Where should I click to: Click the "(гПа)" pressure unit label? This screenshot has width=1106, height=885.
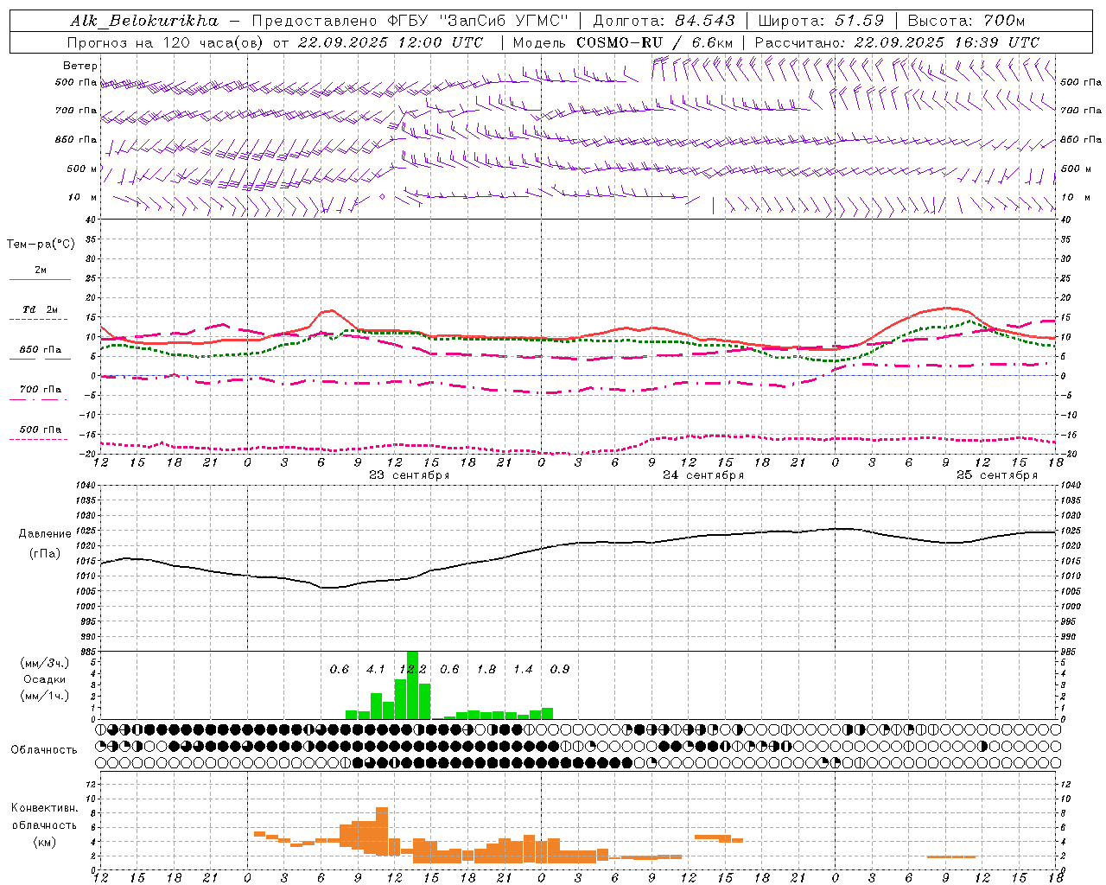click(43, 554)
